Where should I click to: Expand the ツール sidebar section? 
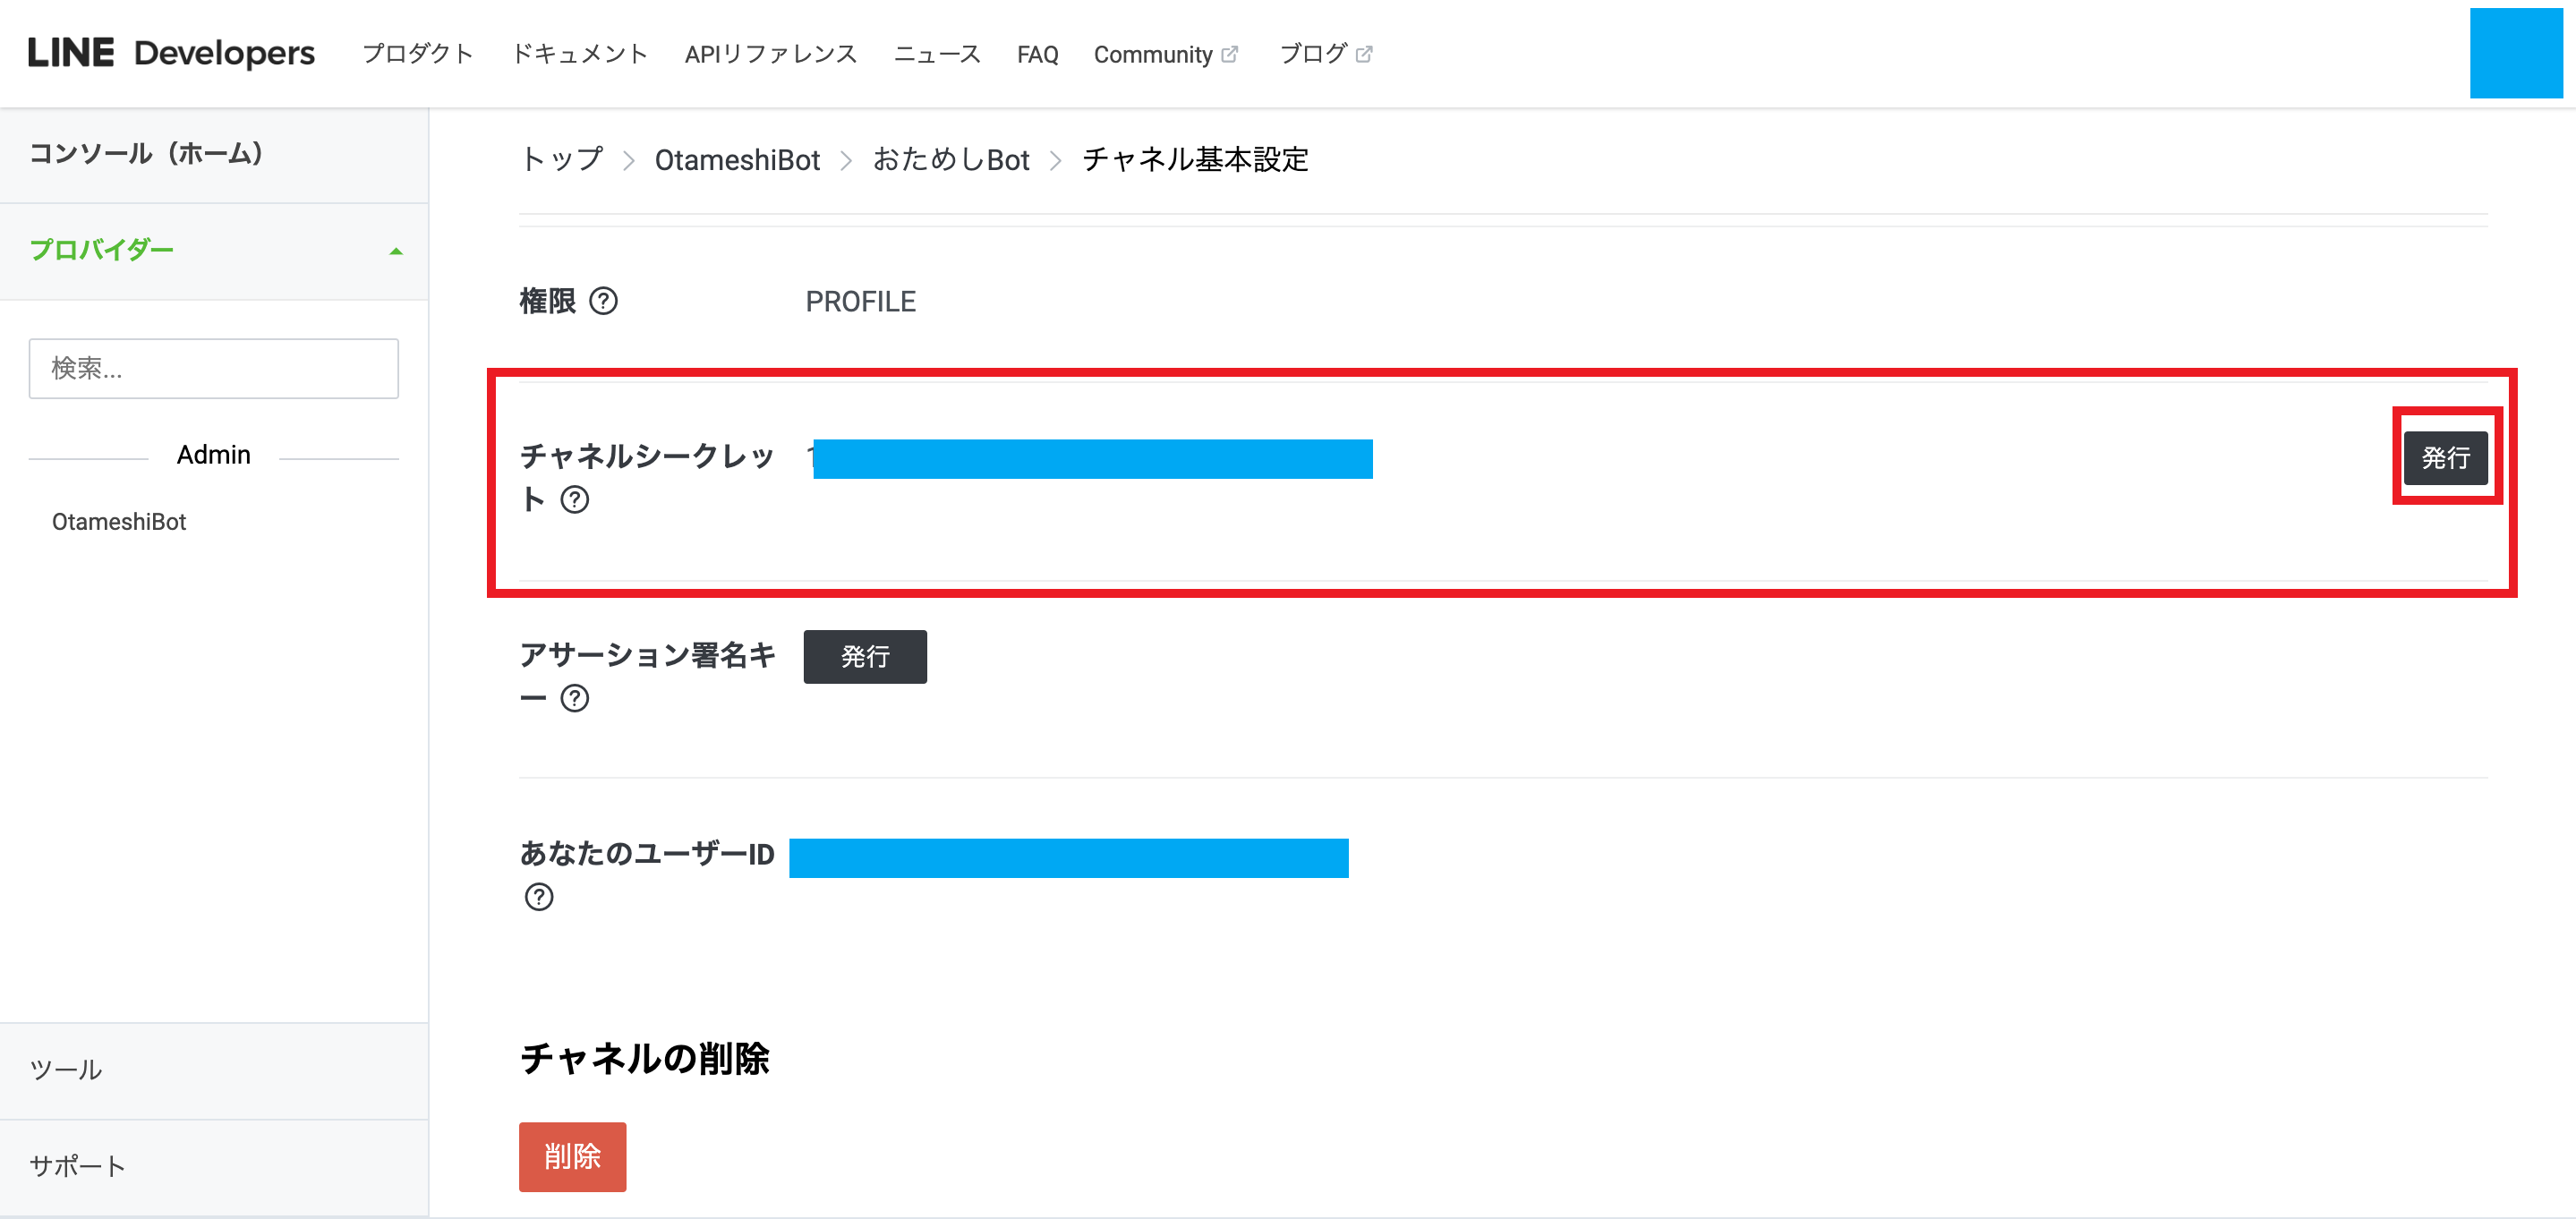pos(66,1069)
